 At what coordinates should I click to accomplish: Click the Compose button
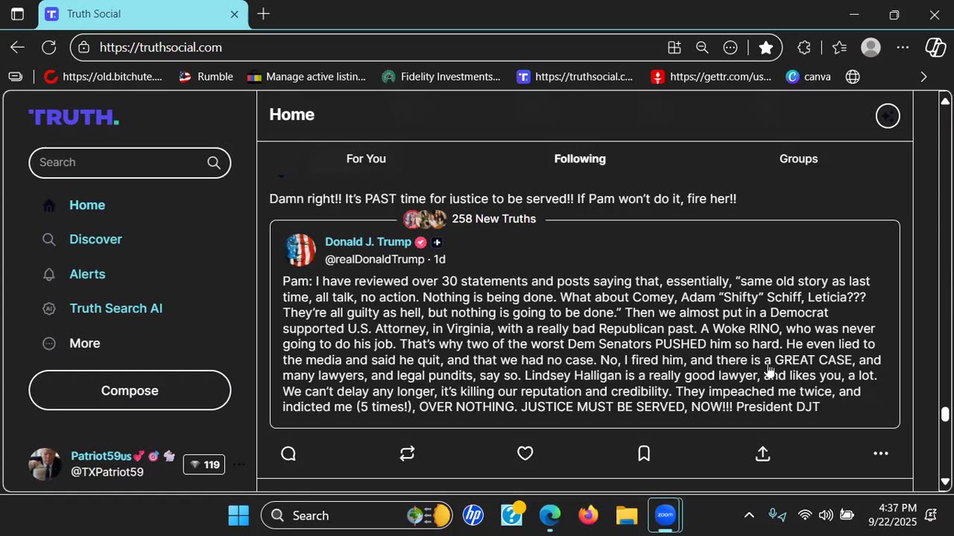pyautogui.click(x=130, y=391)
